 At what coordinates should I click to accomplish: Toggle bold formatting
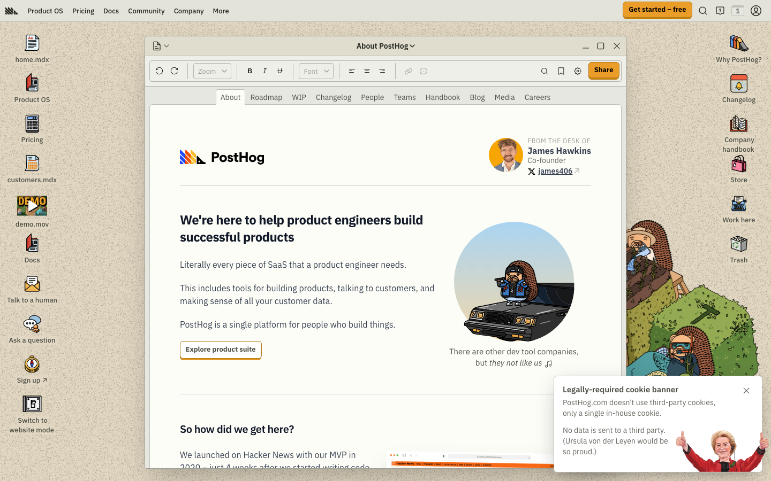[x=250, y=71]
